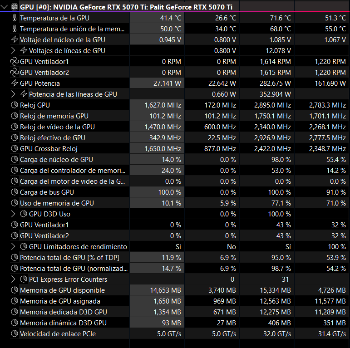
Task: Expand Potencia de las líneas de GPU
Action: click(13, 94)
